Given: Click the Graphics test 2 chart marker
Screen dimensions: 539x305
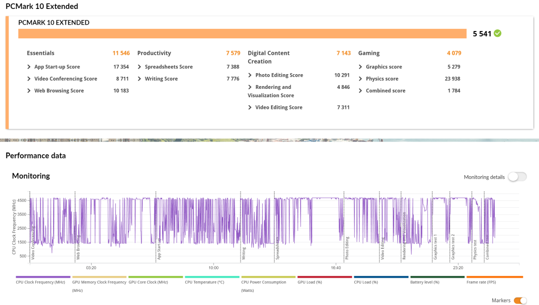Looking at the screenshot, I should (x=453, y=247).
